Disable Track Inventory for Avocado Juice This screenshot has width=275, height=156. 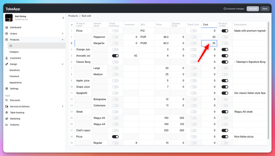click(x=115, y=56)
